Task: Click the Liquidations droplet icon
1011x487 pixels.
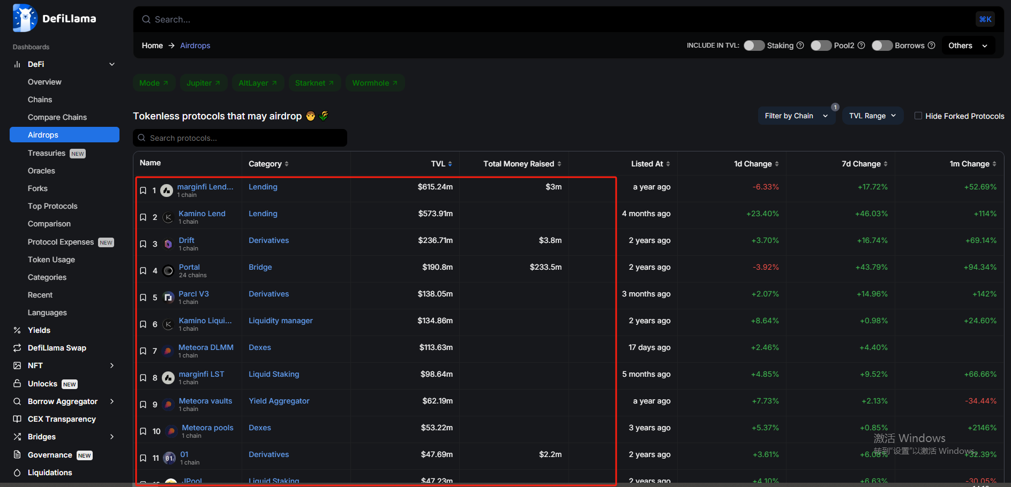Action: [17, 473]
